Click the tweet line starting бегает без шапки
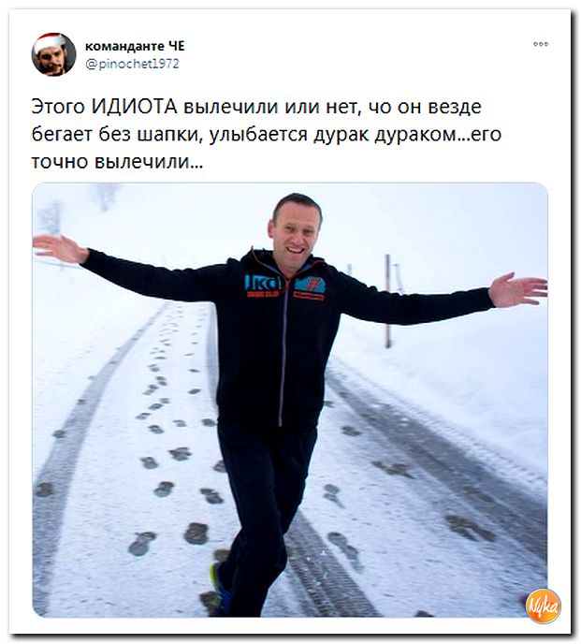 click(x=266, y=134)
